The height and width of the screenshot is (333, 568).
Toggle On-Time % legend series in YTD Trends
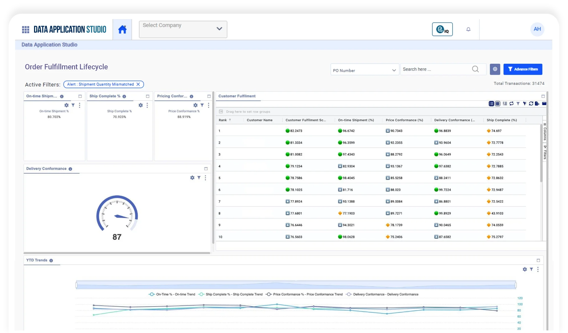click(172, 294)
